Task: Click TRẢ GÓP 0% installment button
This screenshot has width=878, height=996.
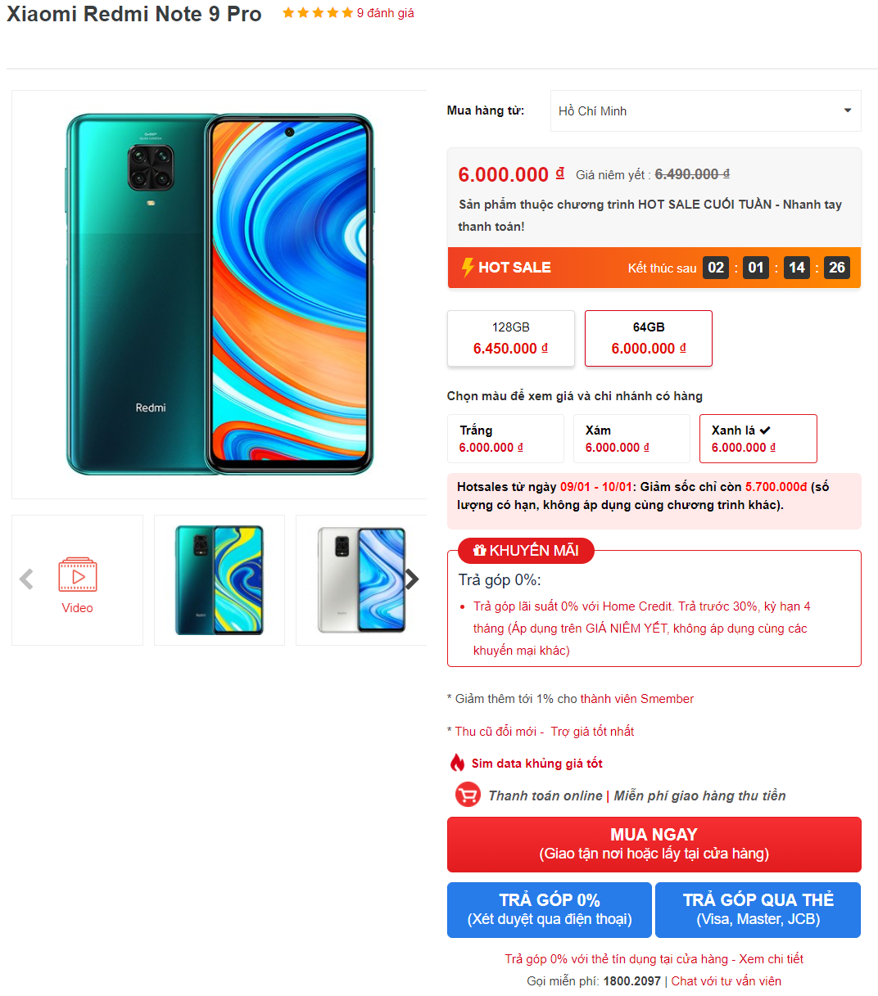Action: click(x=550, y=910)
